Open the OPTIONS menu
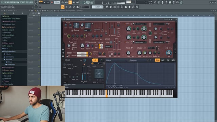 pyautogui.click(x=23, y=2)
